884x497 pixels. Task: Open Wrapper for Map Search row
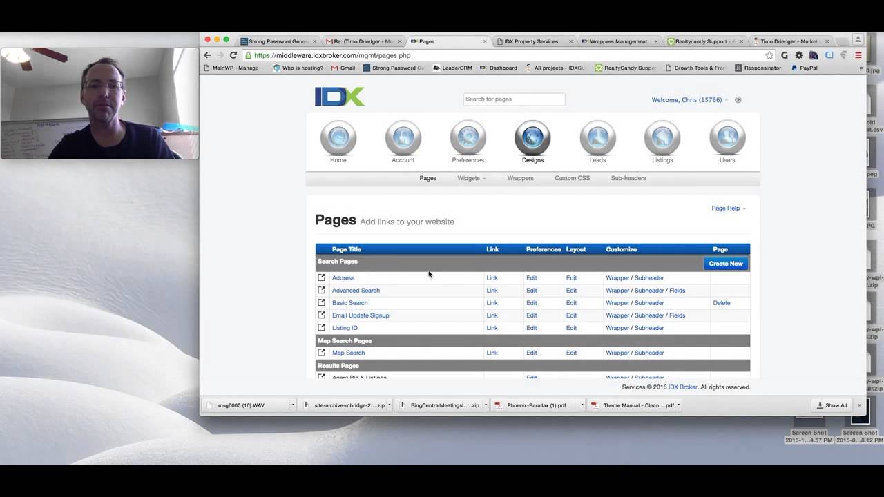[x=617, y=352]
